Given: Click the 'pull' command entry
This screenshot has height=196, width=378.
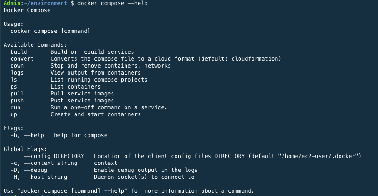Looking at the screenshot, I should pyautogui.click(x=17, y=94).
